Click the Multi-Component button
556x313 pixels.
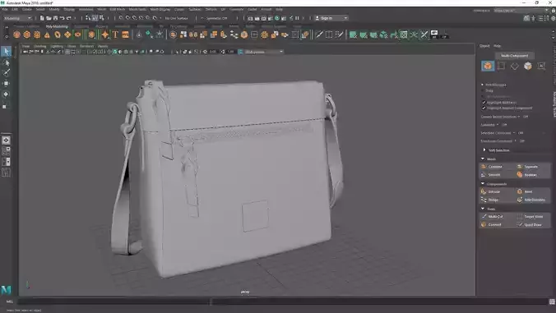coord(515,56)
